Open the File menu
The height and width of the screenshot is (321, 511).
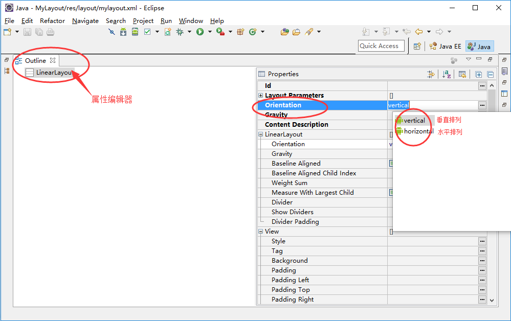[9, 21]
